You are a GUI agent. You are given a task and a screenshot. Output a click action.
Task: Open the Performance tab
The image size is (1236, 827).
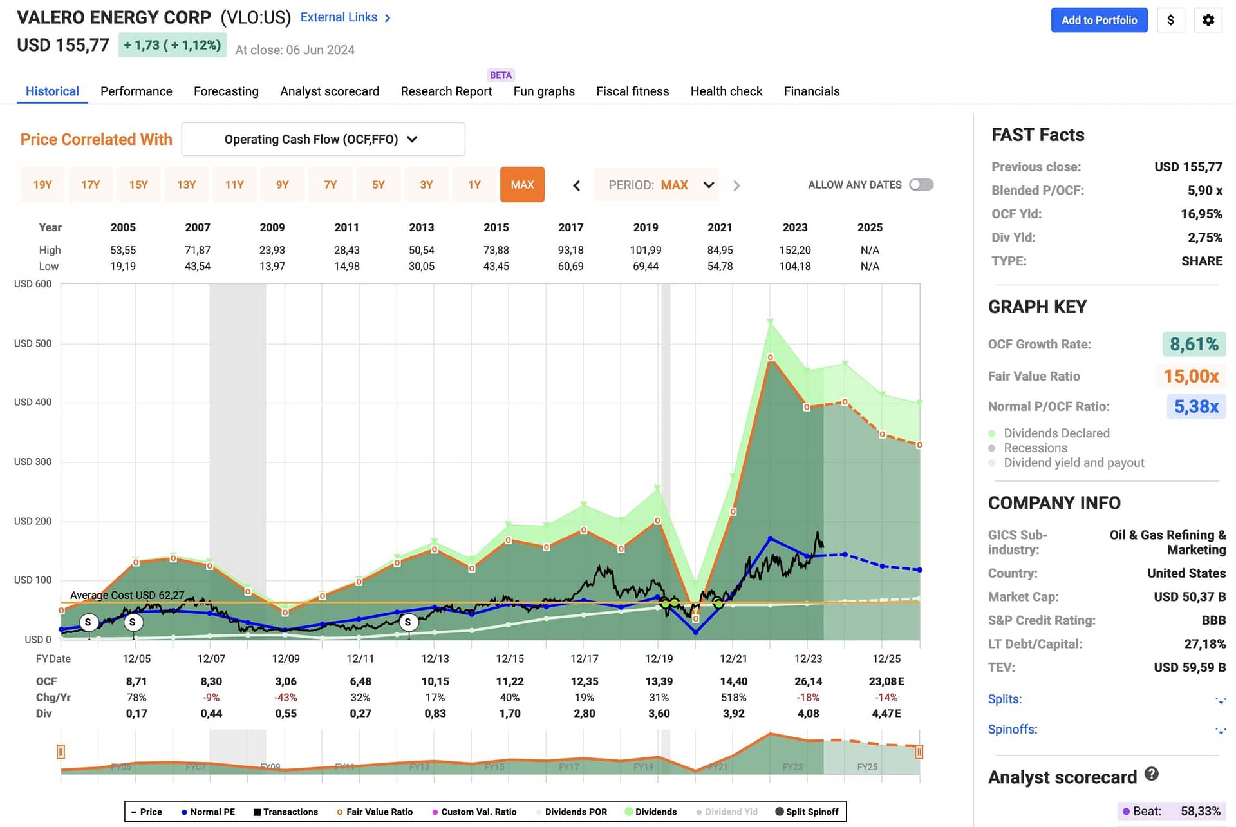(x=136, y=91)
